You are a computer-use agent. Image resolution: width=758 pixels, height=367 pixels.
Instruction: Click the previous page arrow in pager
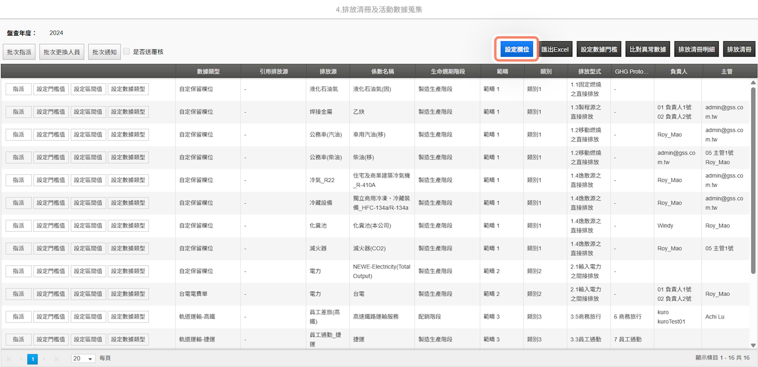(21, 359)
